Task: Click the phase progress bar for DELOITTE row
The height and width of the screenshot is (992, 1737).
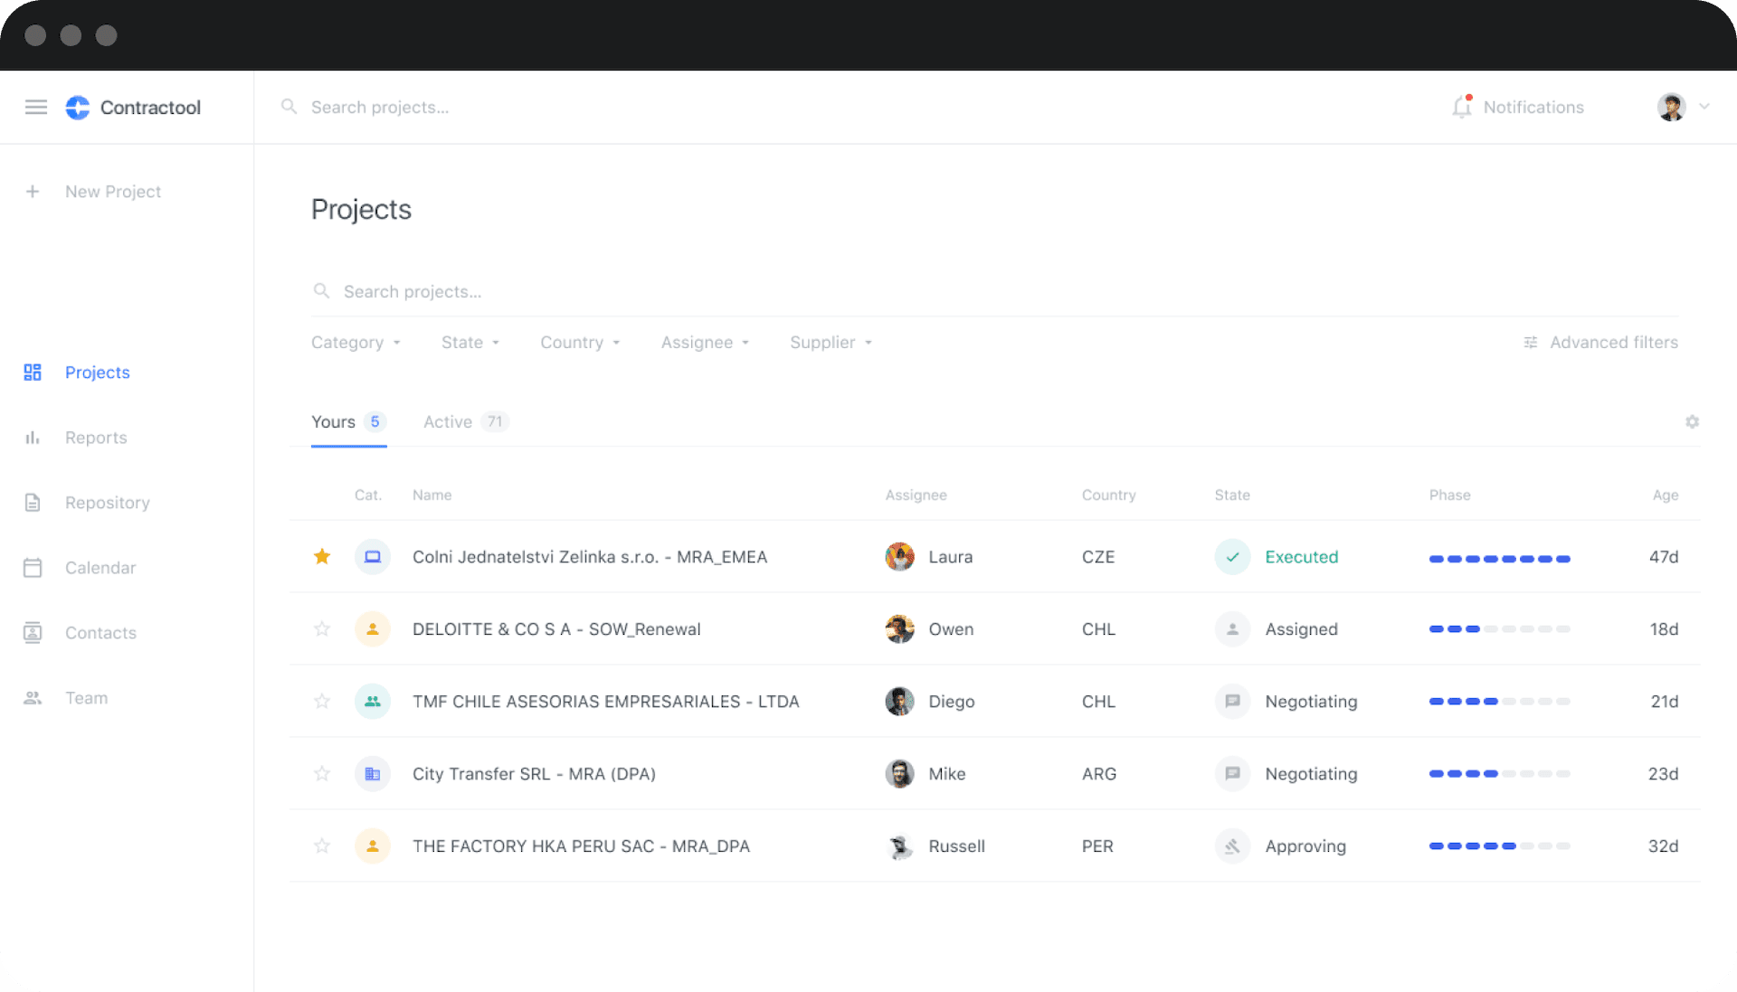Action: (1499, 629)
